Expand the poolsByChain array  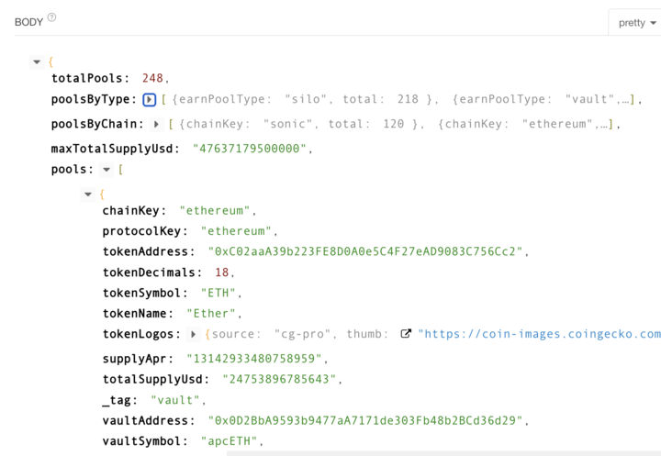(x=157, y=124)
